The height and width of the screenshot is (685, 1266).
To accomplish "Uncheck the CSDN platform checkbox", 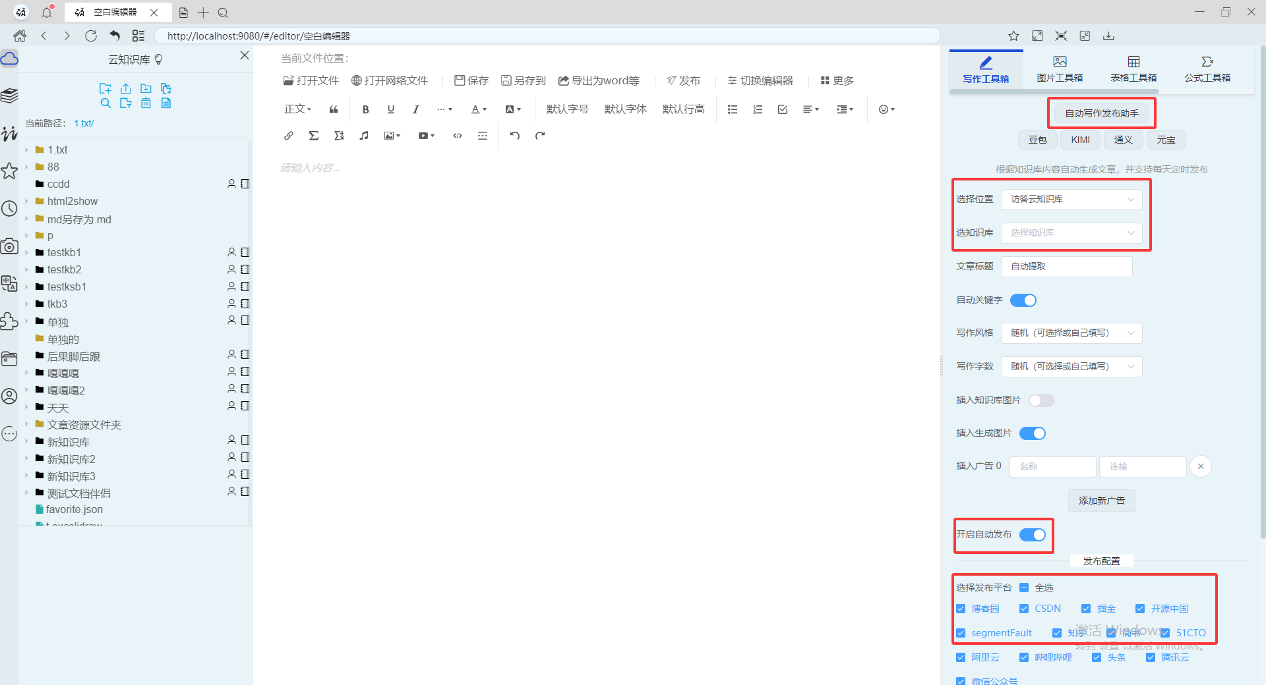I will 1024,609.
